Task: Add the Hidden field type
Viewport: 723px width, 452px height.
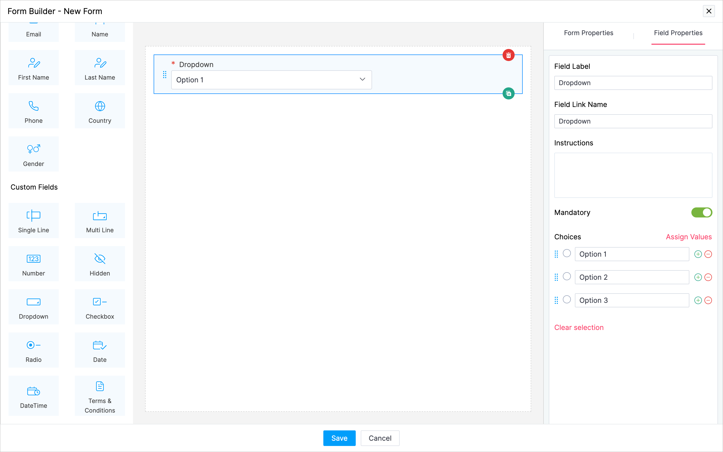Action: click(100, 264)
